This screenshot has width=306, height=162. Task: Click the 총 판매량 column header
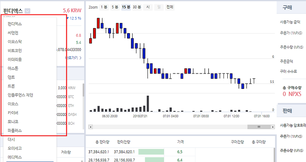point(102,142)
